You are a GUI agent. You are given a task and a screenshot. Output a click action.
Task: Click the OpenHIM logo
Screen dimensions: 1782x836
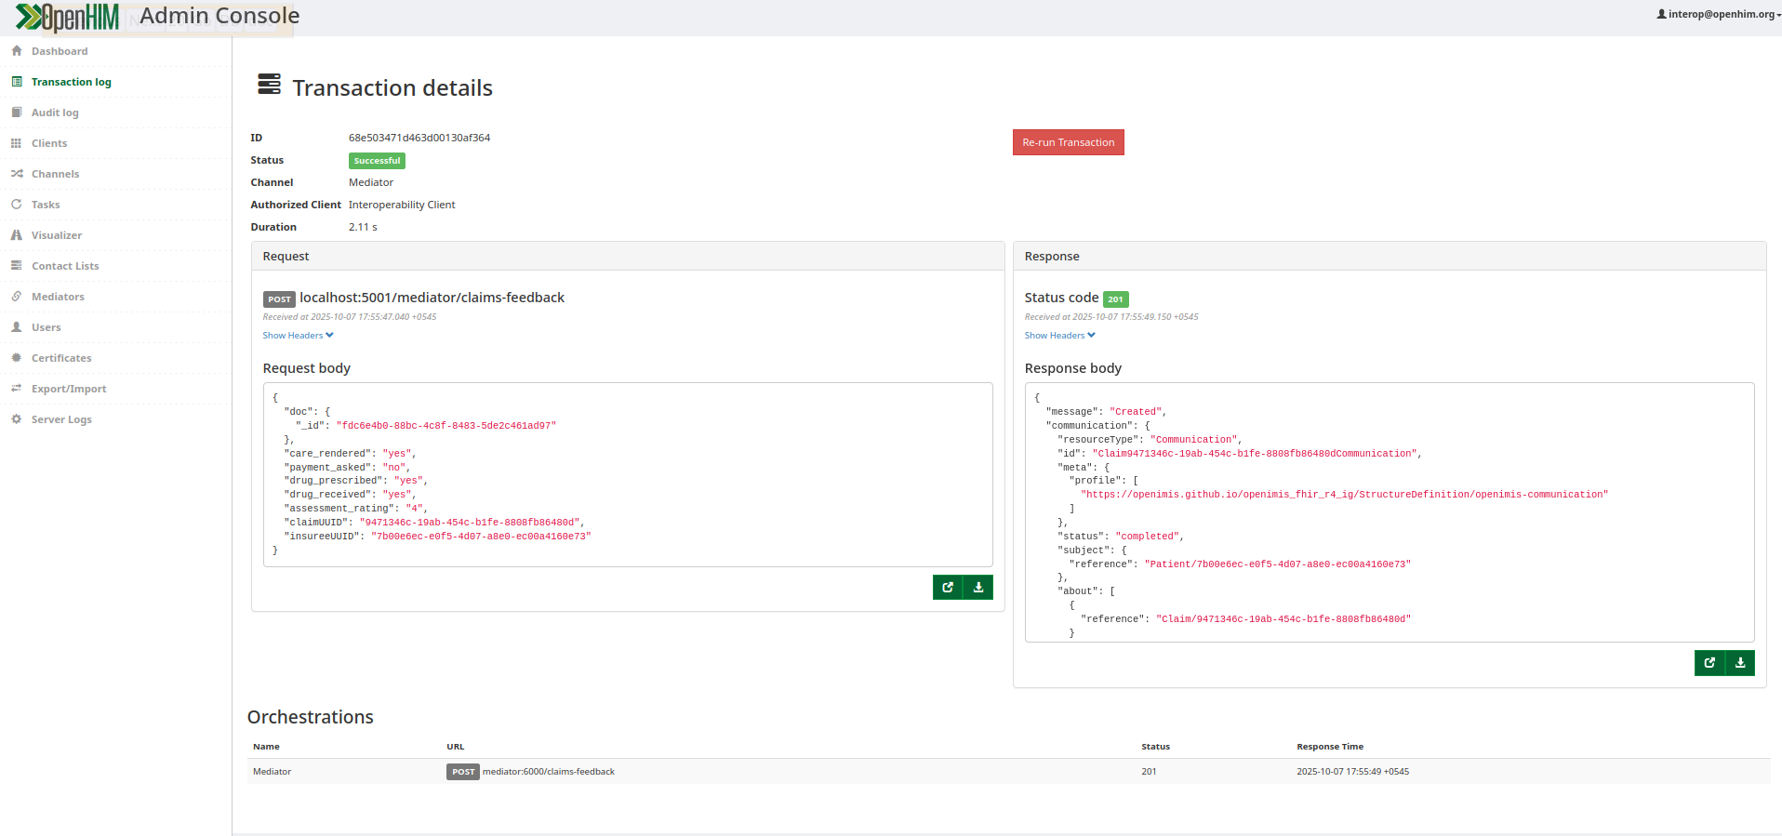[x=68, y=17]
